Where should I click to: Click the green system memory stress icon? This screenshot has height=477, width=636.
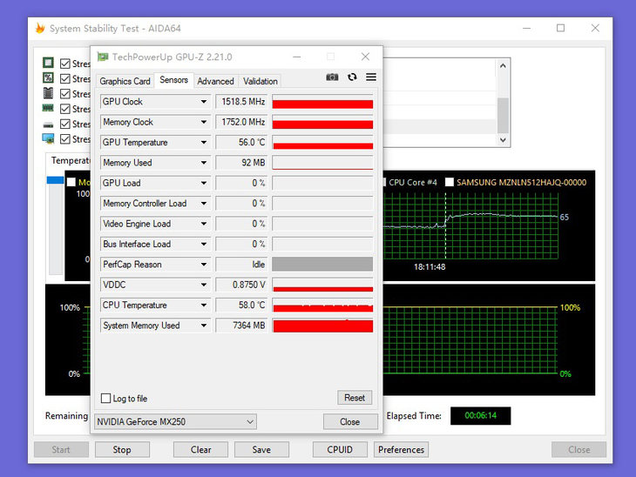48,108
